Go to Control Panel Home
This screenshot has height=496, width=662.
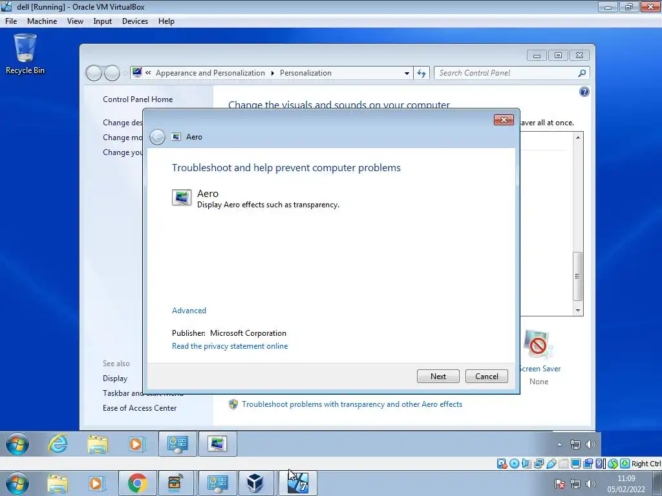(138, 99)
